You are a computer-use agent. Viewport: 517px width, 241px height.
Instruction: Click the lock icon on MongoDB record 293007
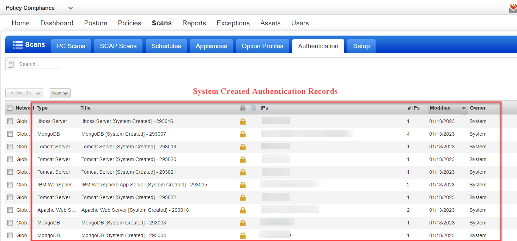tap(243, 134)
